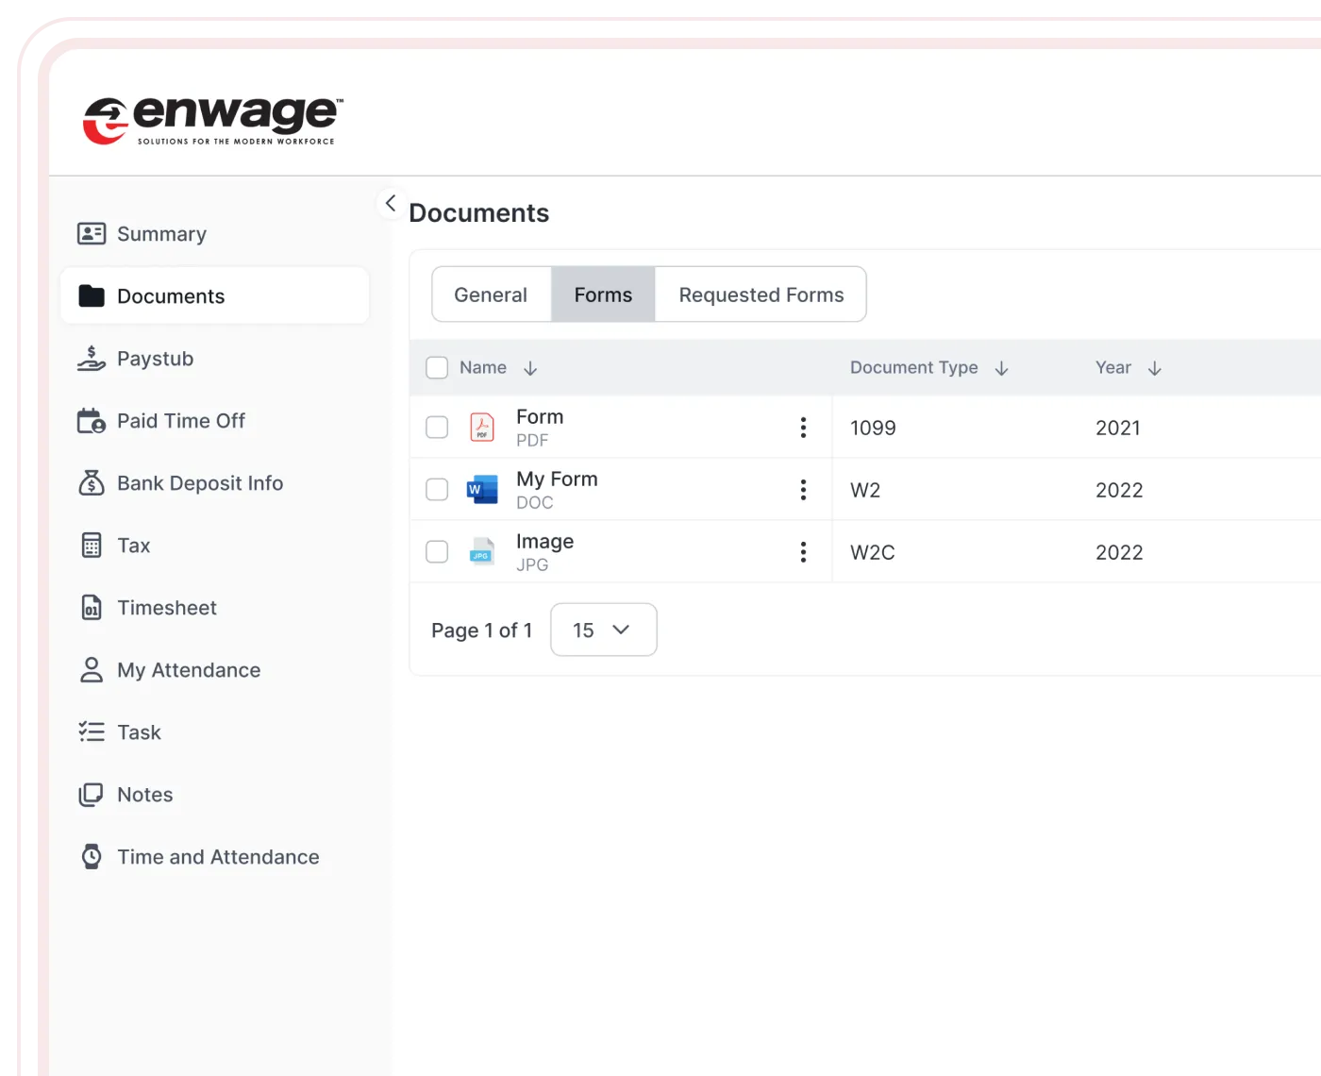Open the General tab

click(x=491, y=294)
